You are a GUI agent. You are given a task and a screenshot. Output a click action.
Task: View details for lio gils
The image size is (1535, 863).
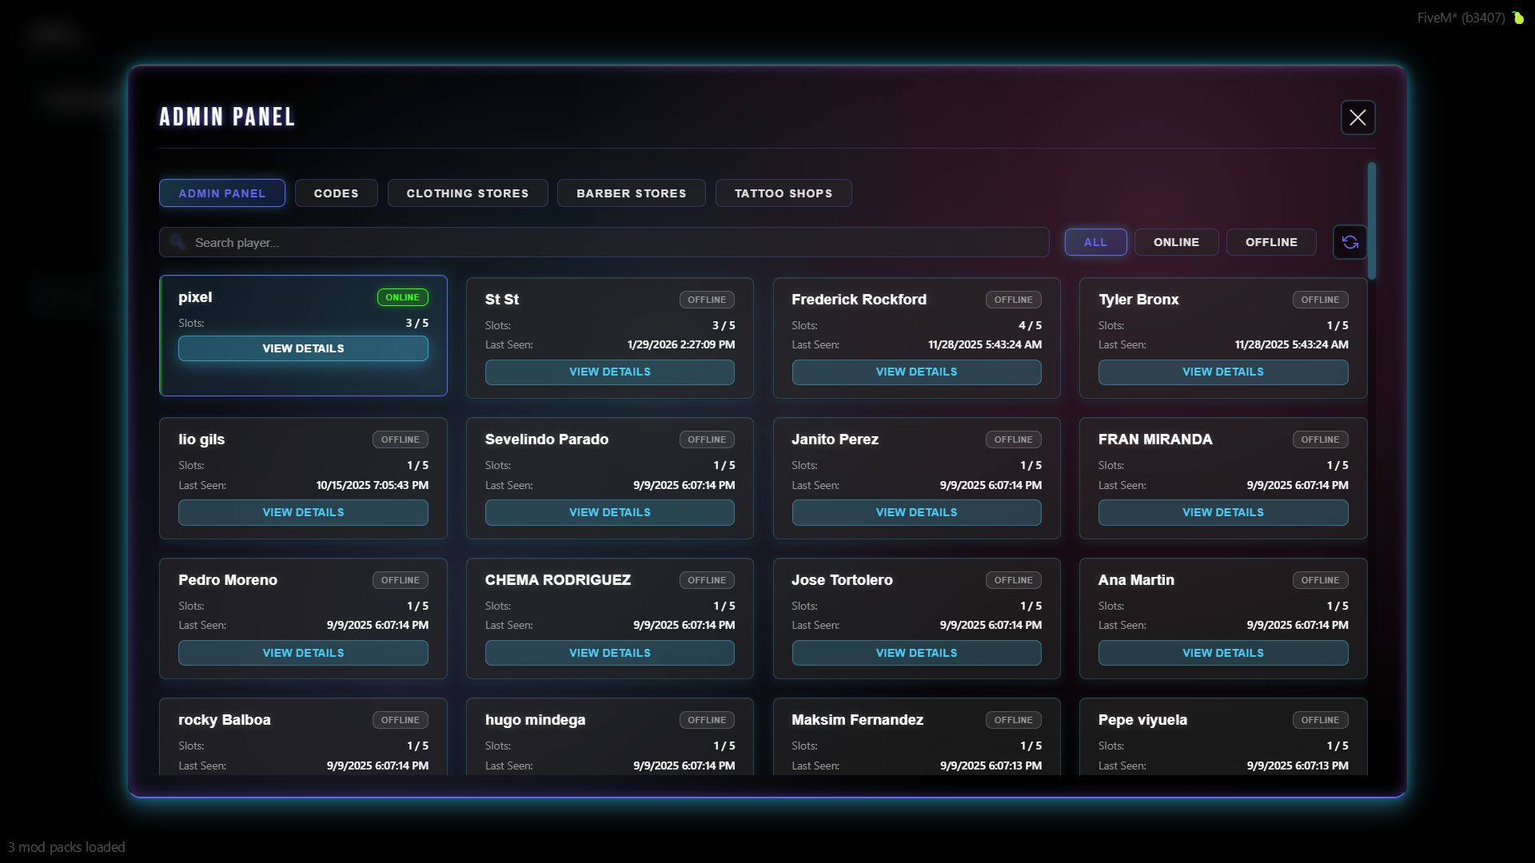(x=303, y=512)
